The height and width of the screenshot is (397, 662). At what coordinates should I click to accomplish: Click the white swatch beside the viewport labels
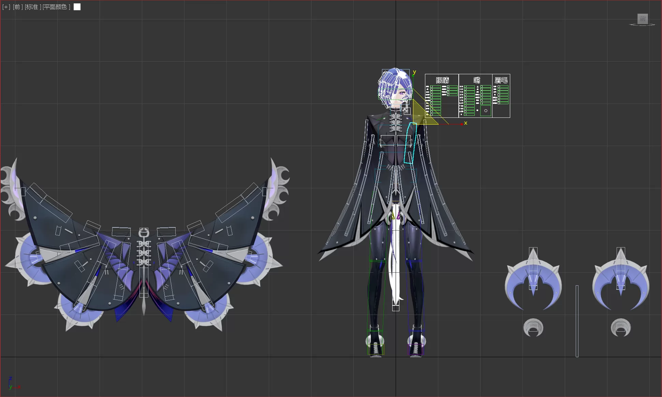[x=77, y=7]
